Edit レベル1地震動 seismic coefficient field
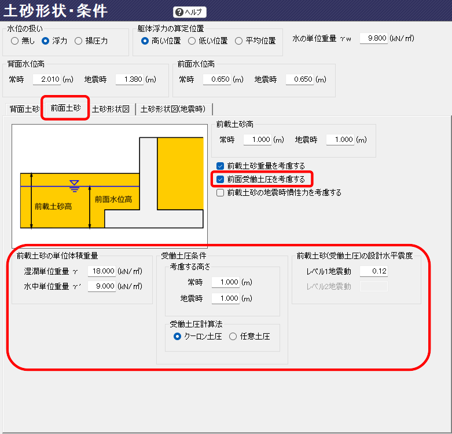452x434 pixels. click(374, 271)
